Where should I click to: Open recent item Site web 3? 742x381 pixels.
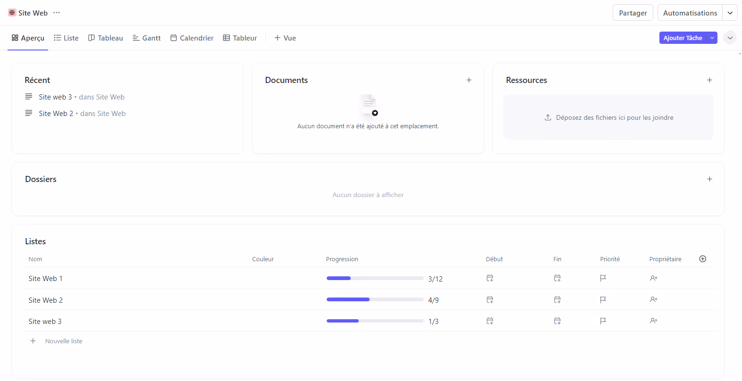[x=55, y=97]
